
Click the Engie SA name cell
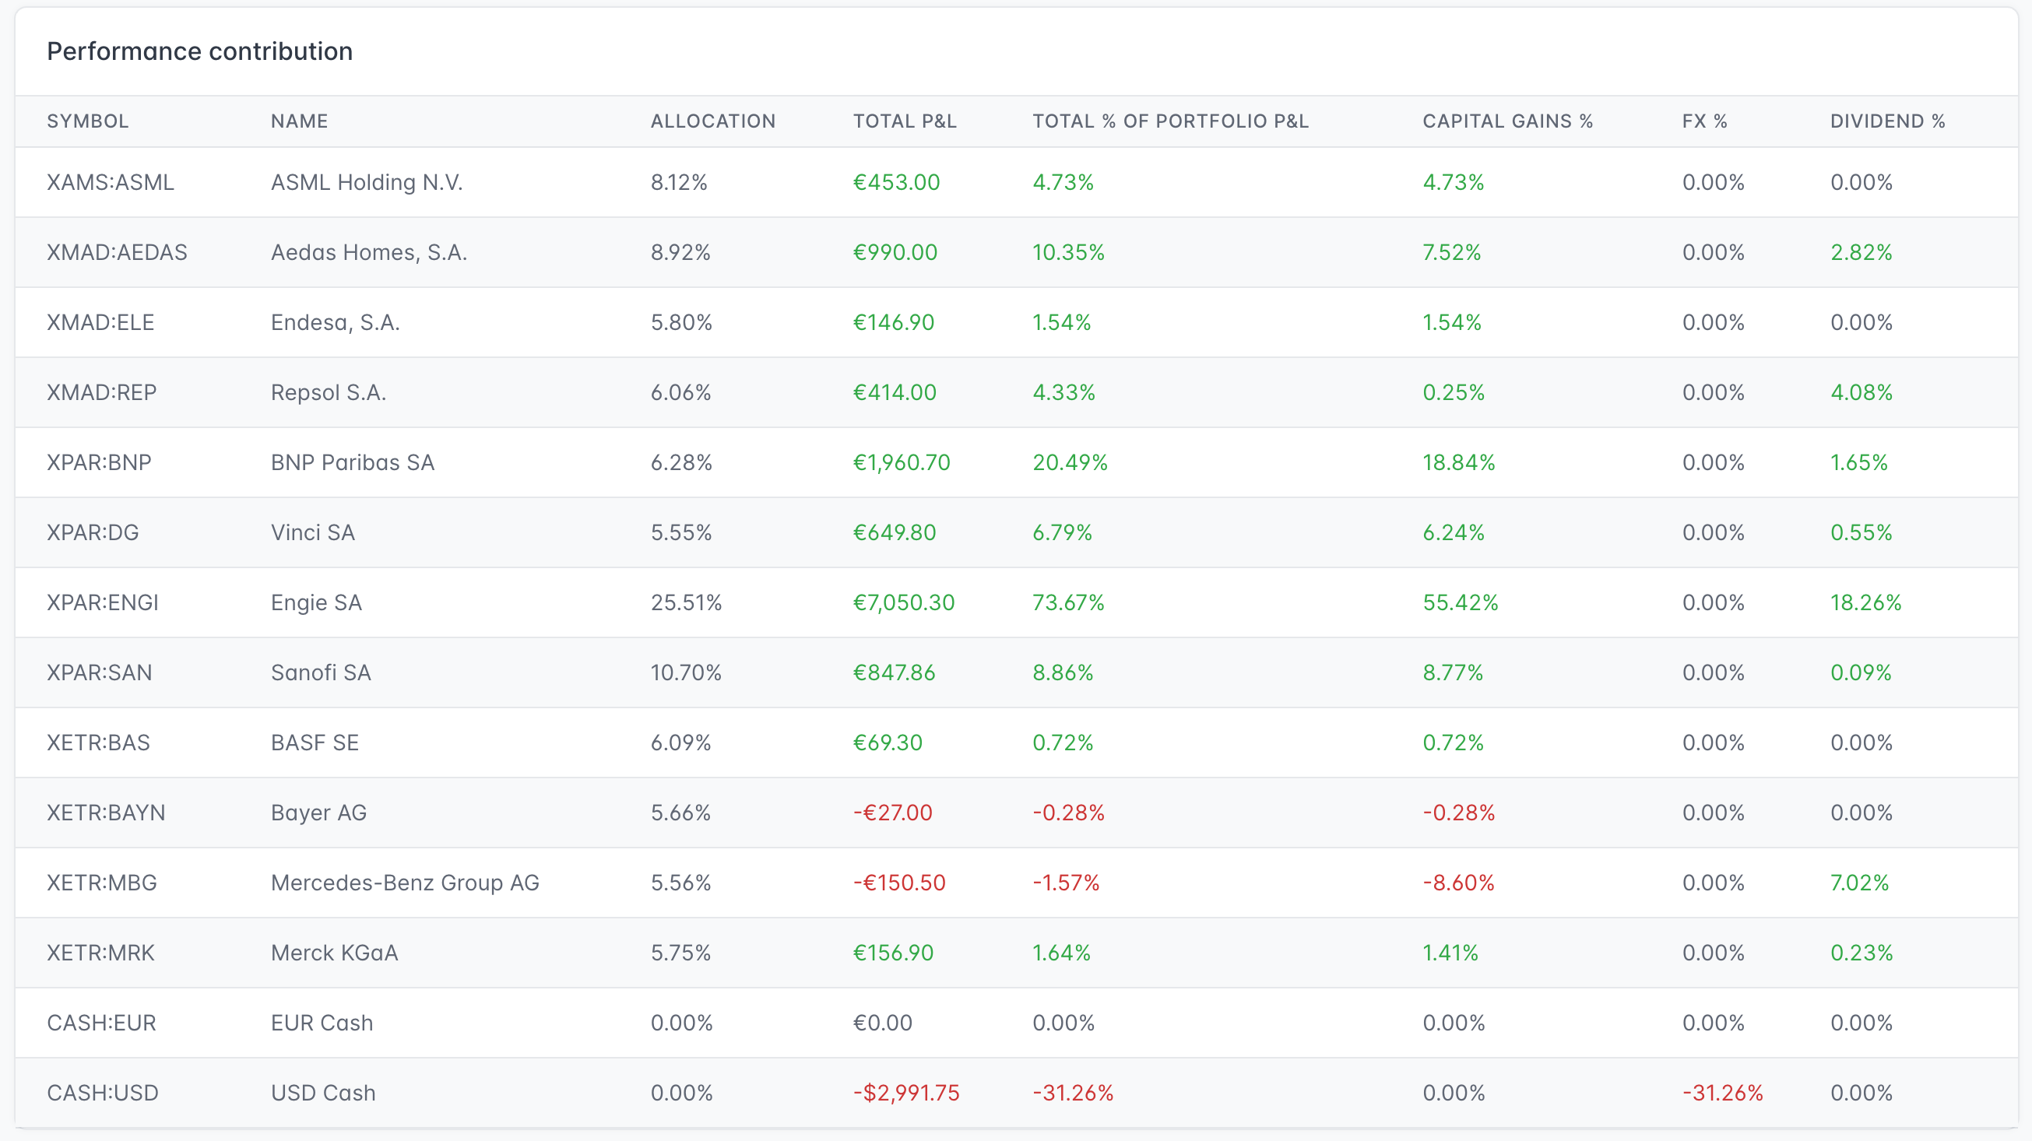(316, 602)
